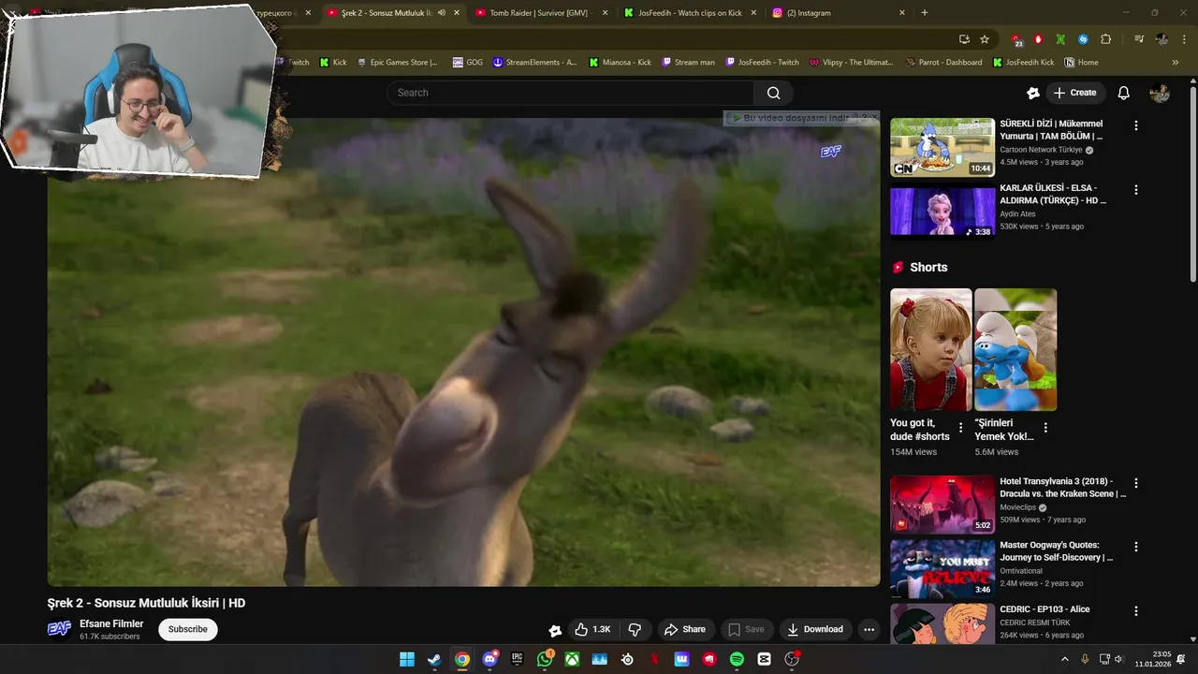Open YouTube notifications bell
1198x674 pixels.
tap(1124, 93)
